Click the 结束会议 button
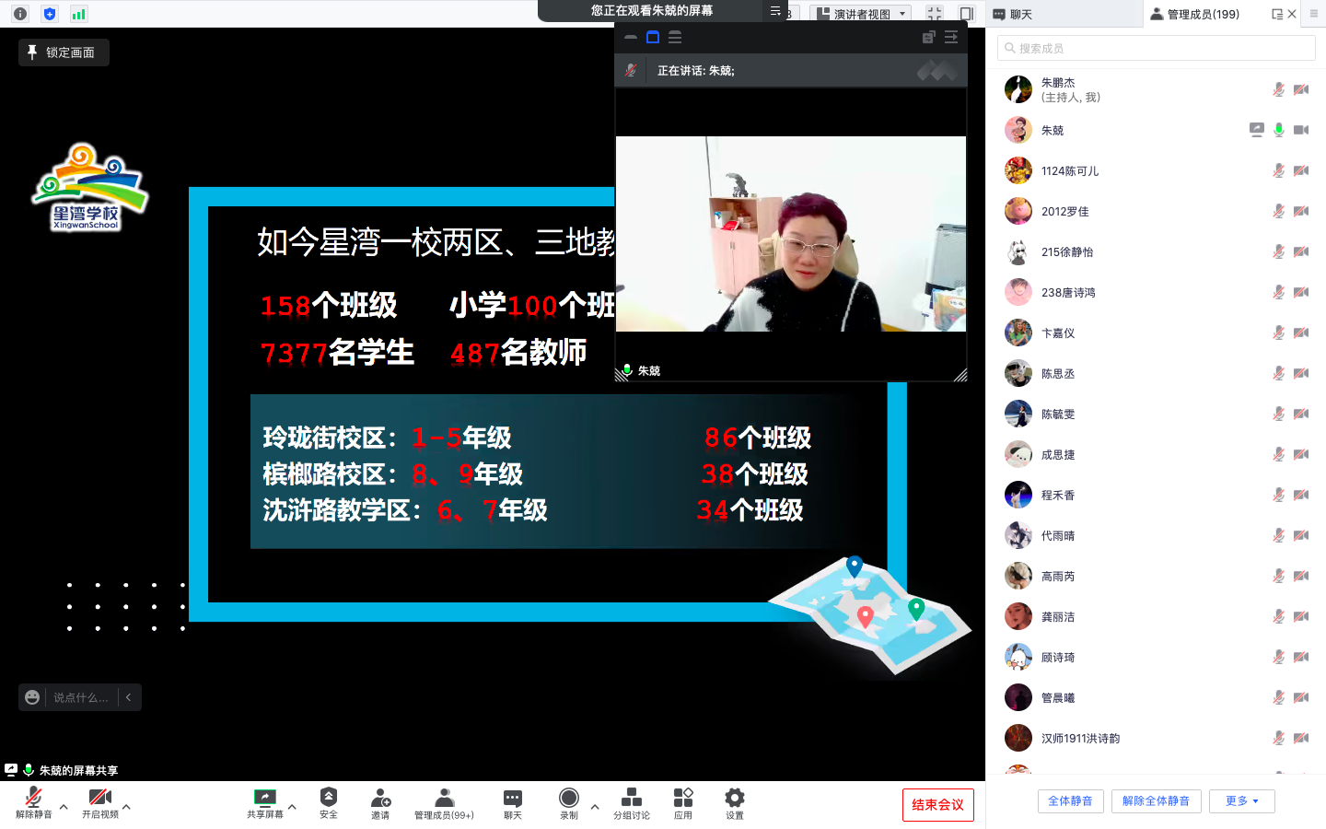1326x829 pixels. (937, 805)
